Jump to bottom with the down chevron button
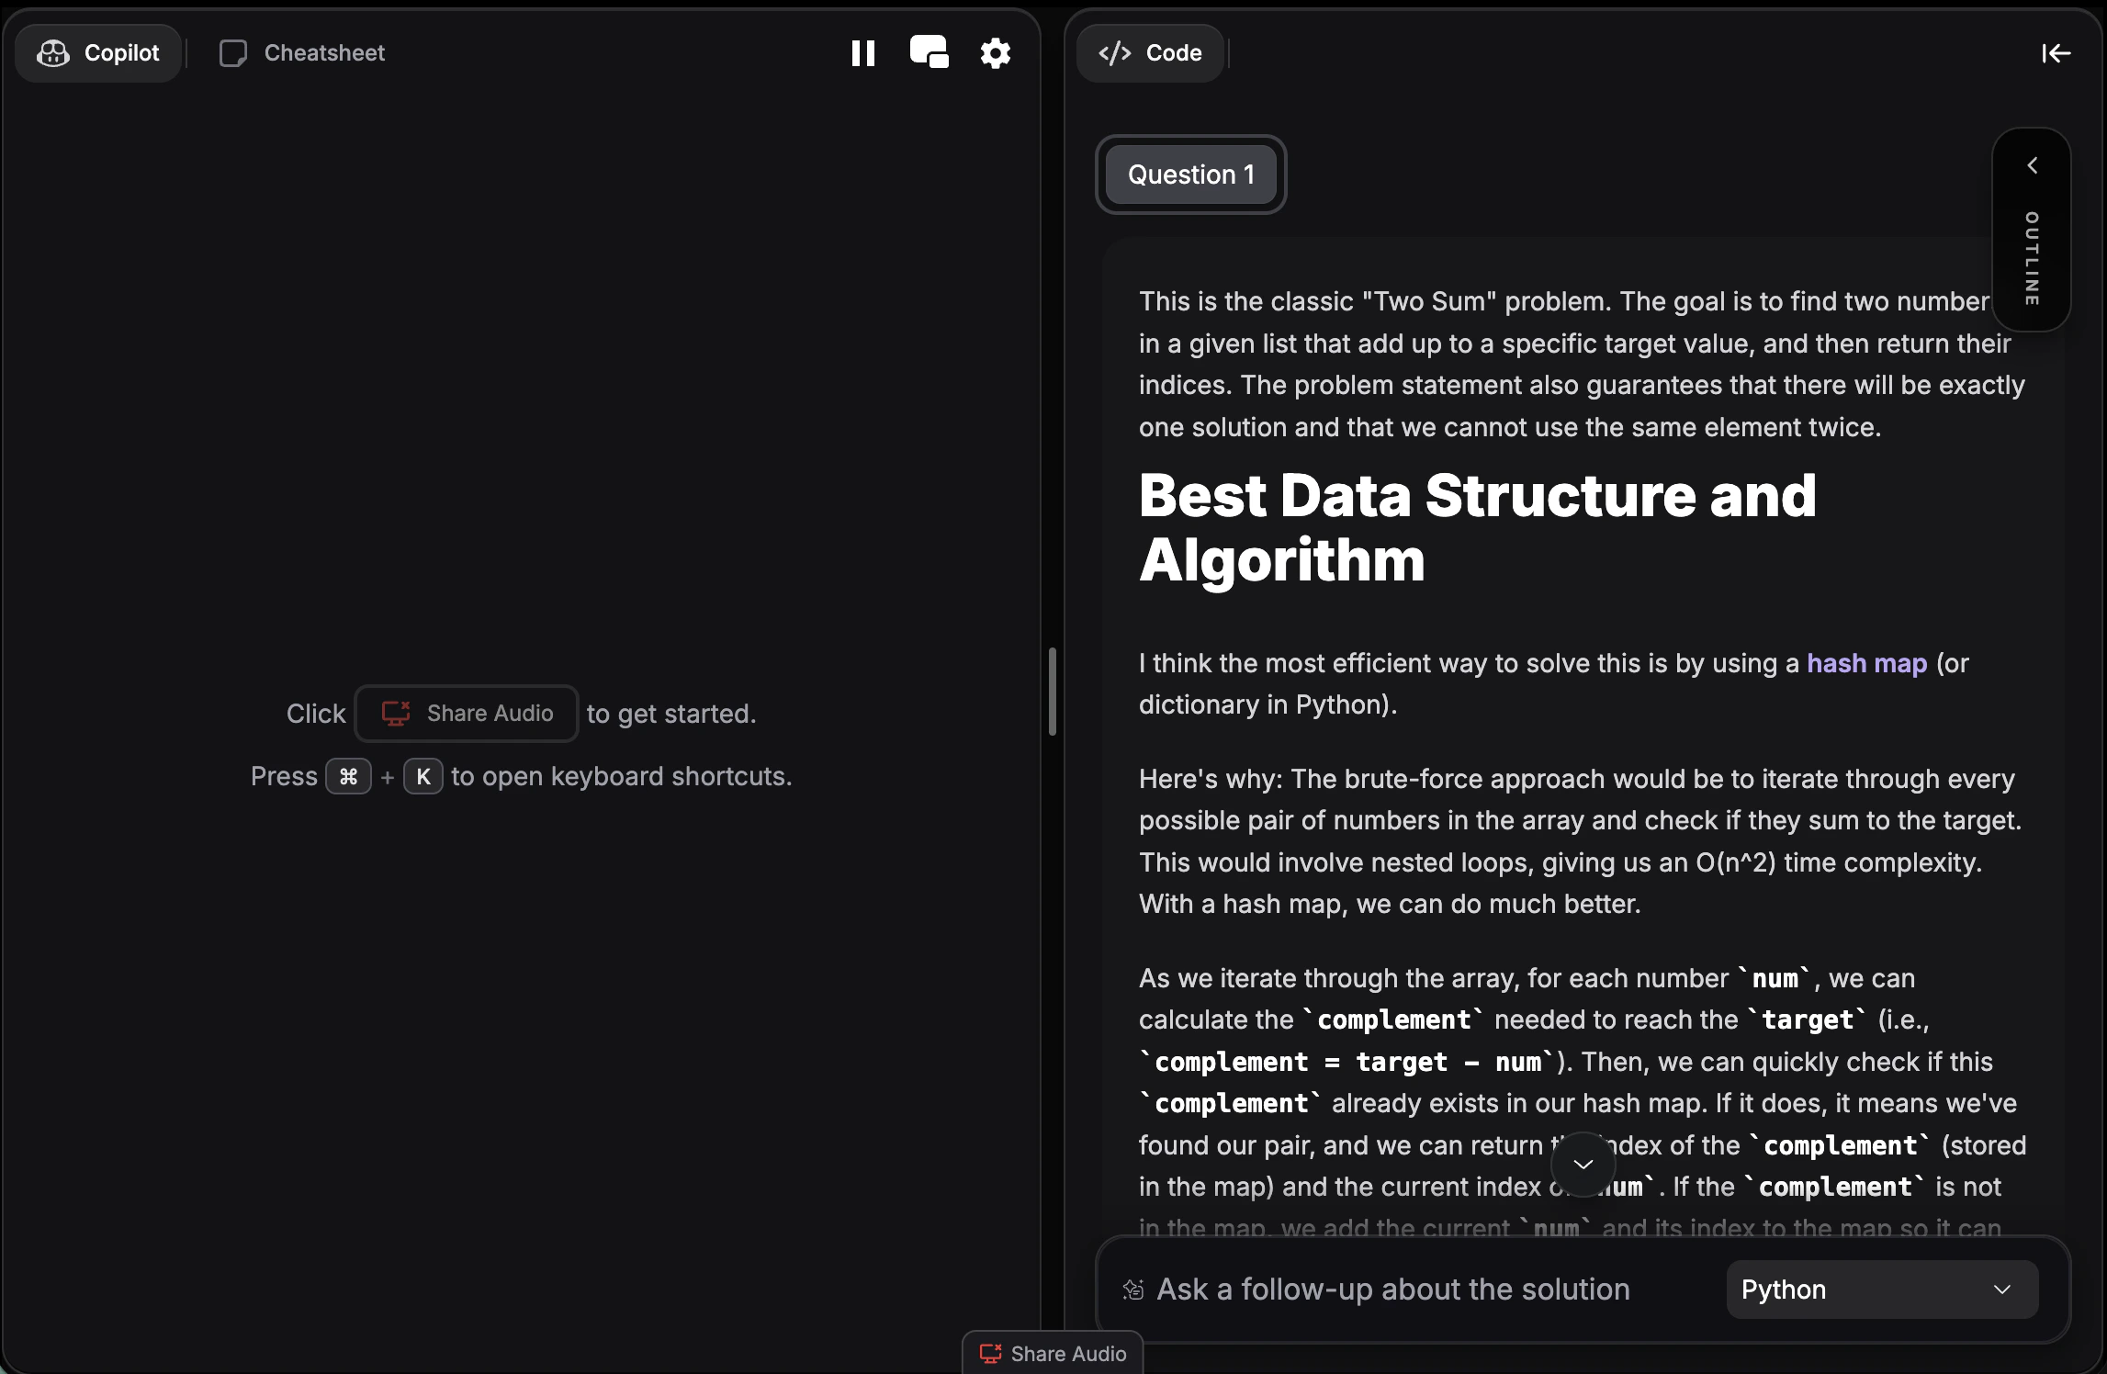2107x1374 pixels. [1583, 1165]
